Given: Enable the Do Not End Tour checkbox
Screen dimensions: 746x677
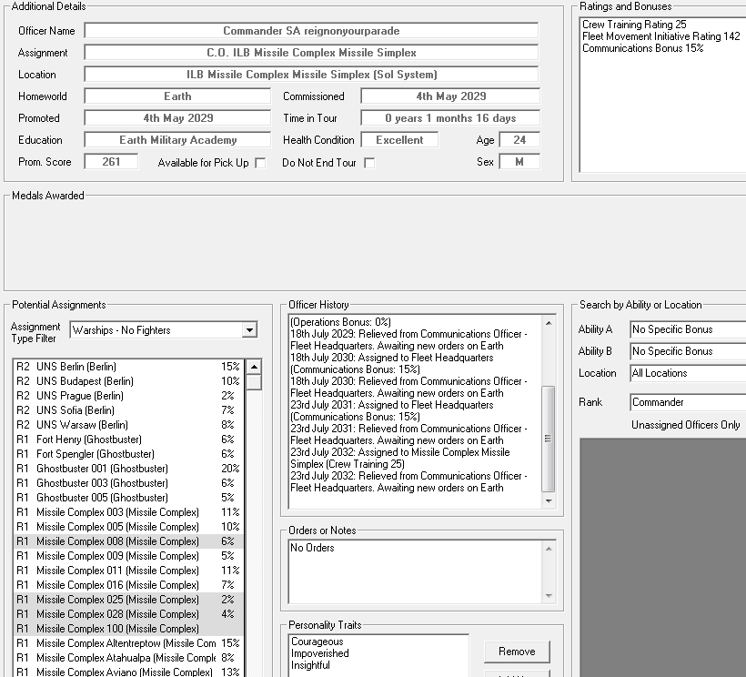Looking at the screenshot, I should point(369,163).
